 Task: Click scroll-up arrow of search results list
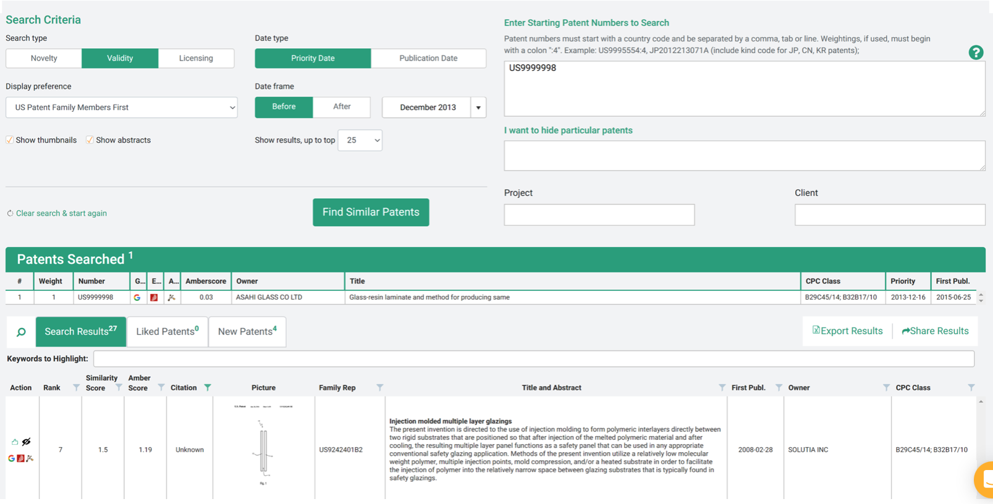tap(981, 402)
